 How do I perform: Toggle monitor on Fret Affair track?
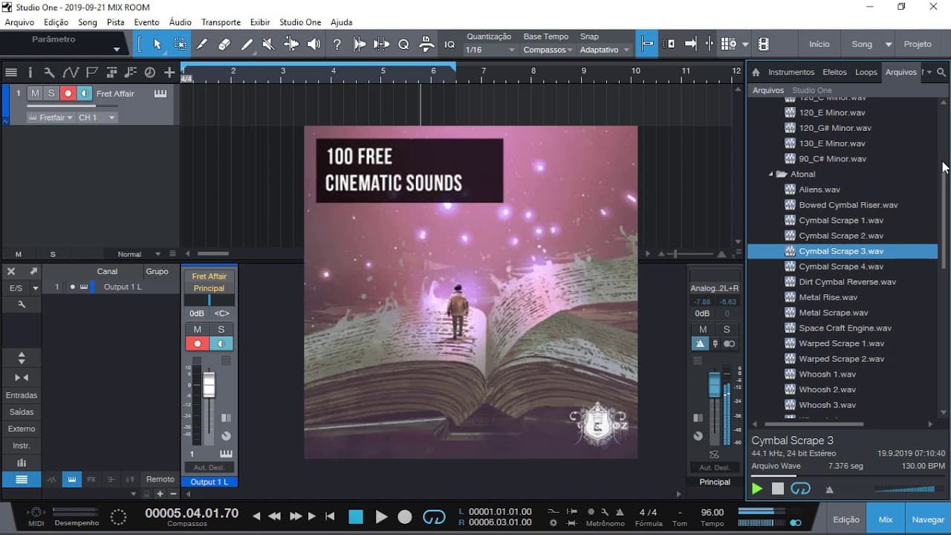coord(84,94)
